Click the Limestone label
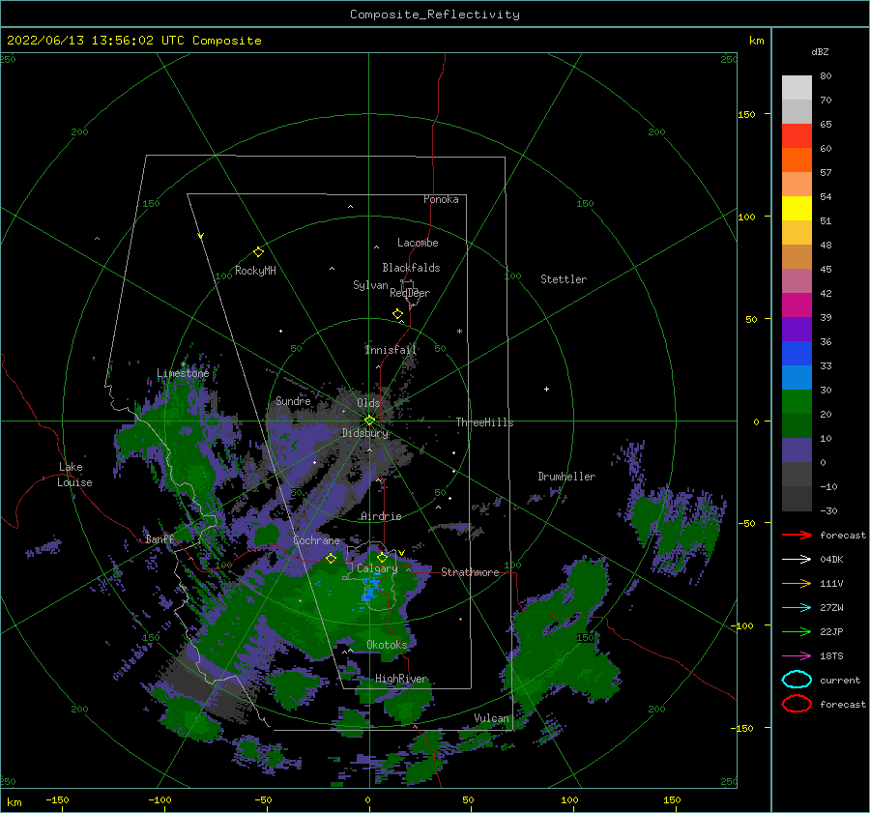The width and height of the screenshot is (870, 813). [183, 373]
